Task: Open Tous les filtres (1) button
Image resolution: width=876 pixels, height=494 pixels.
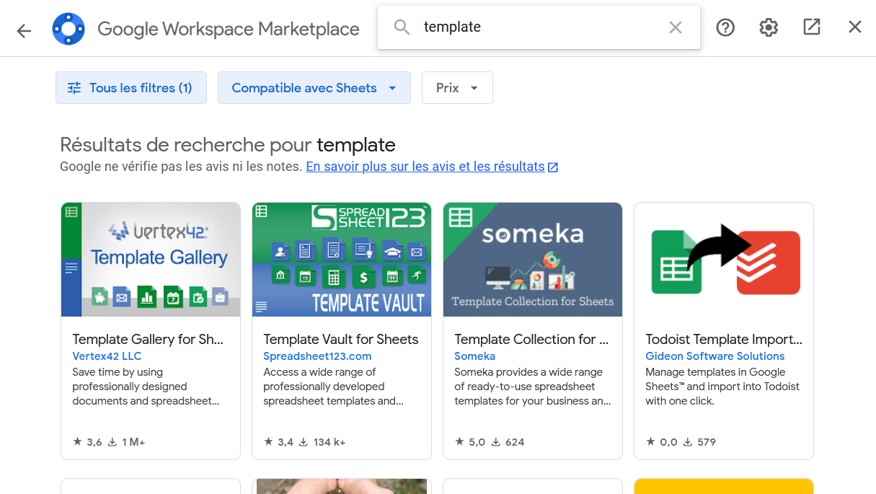Action: [x=131, y=88]
